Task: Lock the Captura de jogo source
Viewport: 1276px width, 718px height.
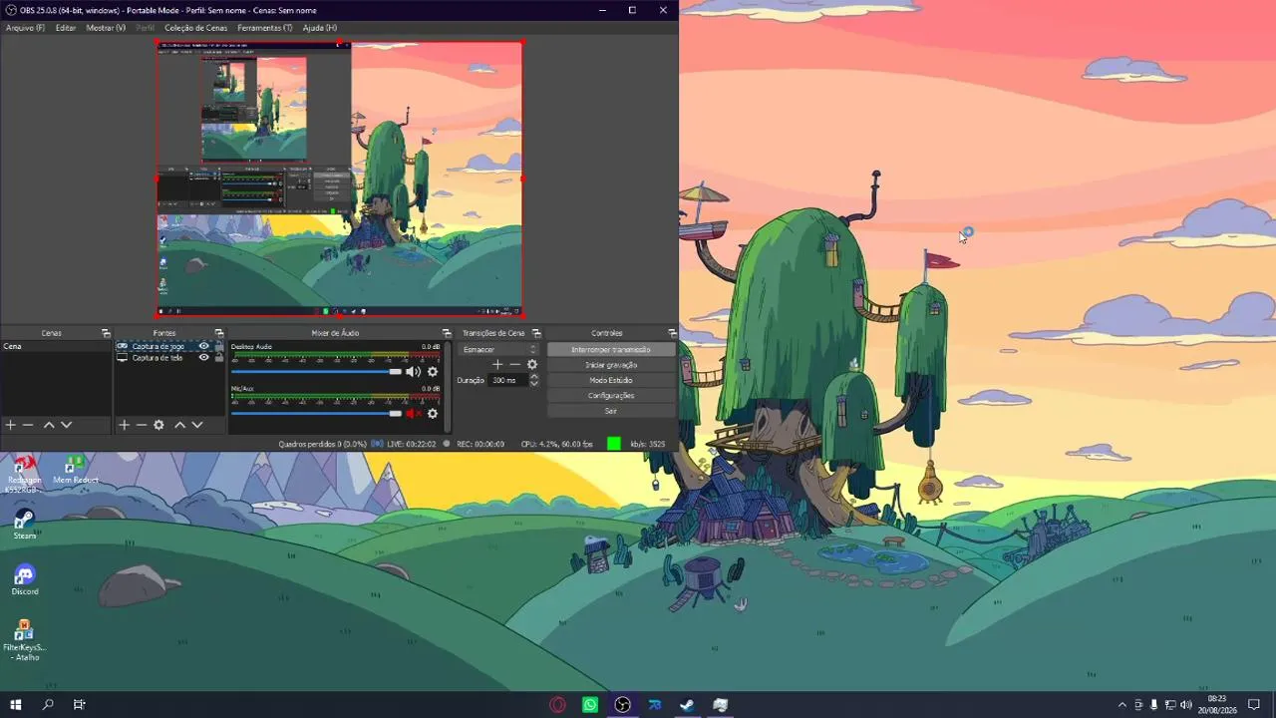Action: point(219,346)
